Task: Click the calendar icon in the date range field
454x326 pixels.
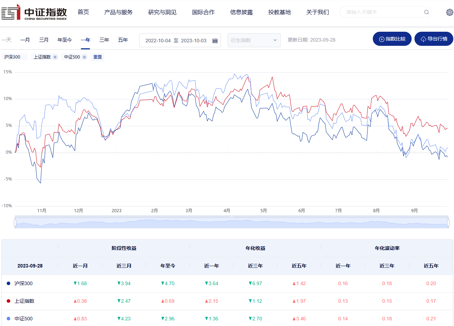Action: tap(215, 41)
